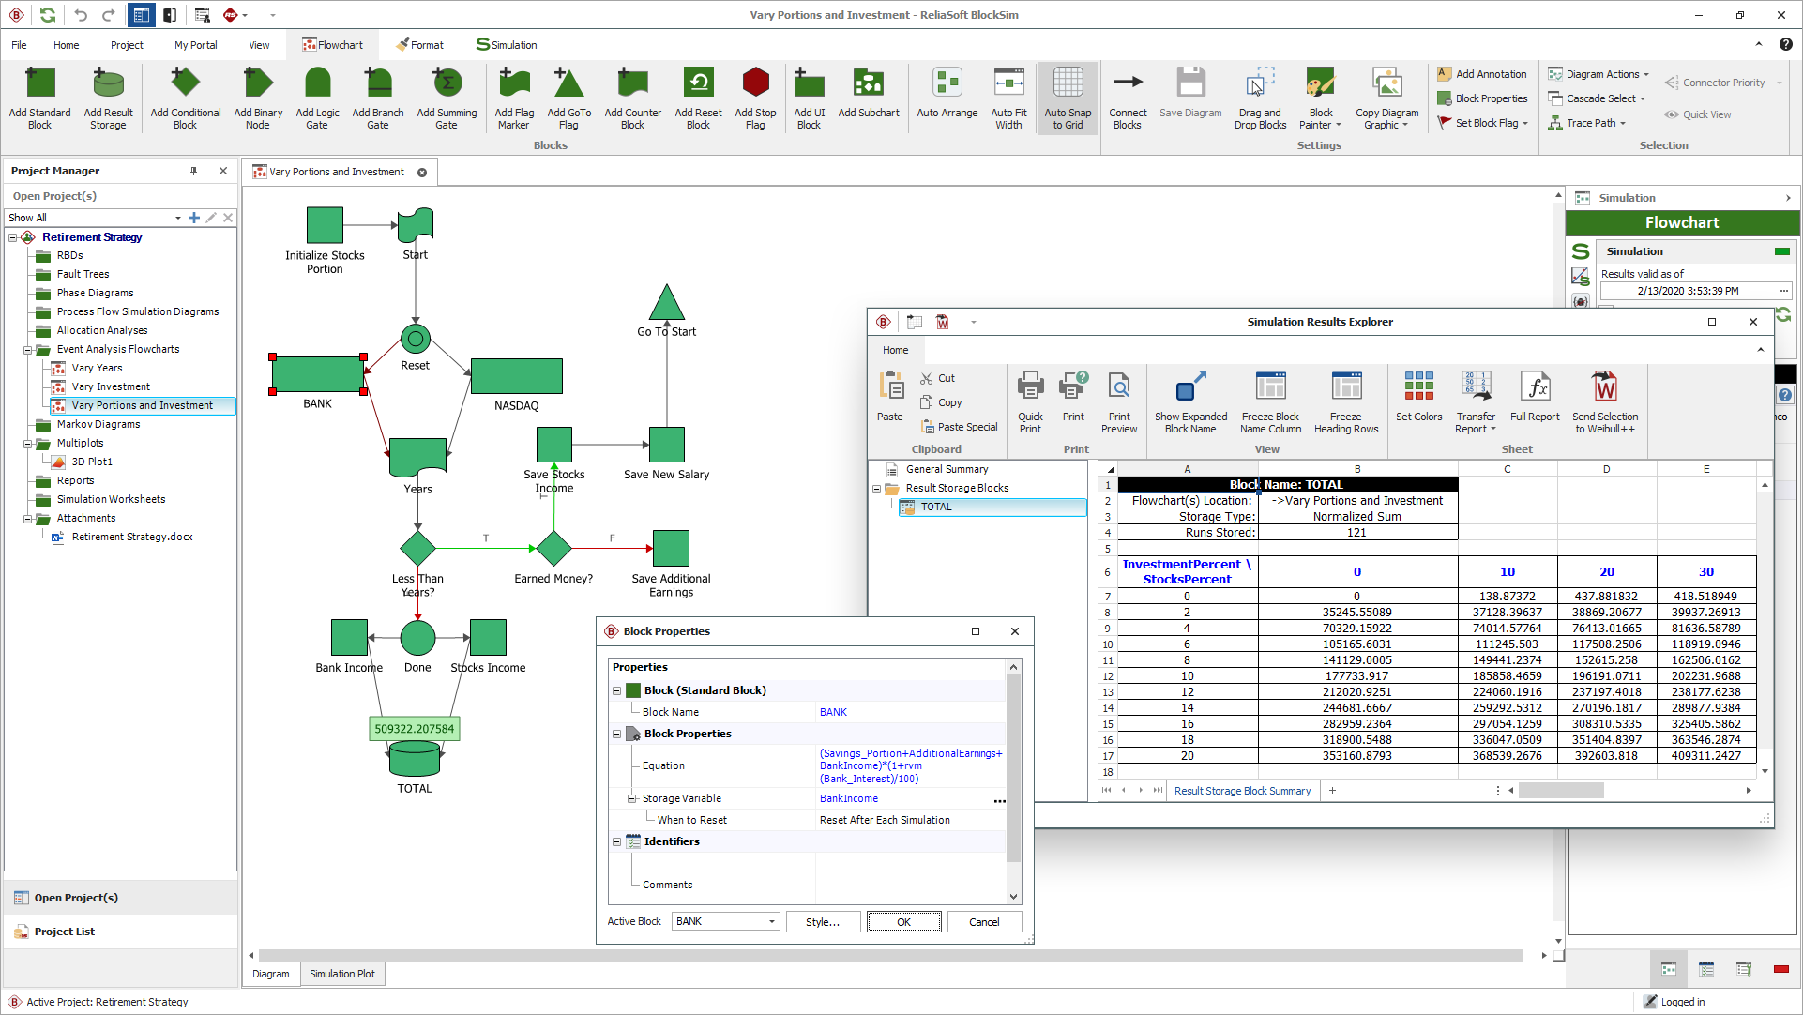
Task: Select the Add Logic Gate tool
Action: 317,97
